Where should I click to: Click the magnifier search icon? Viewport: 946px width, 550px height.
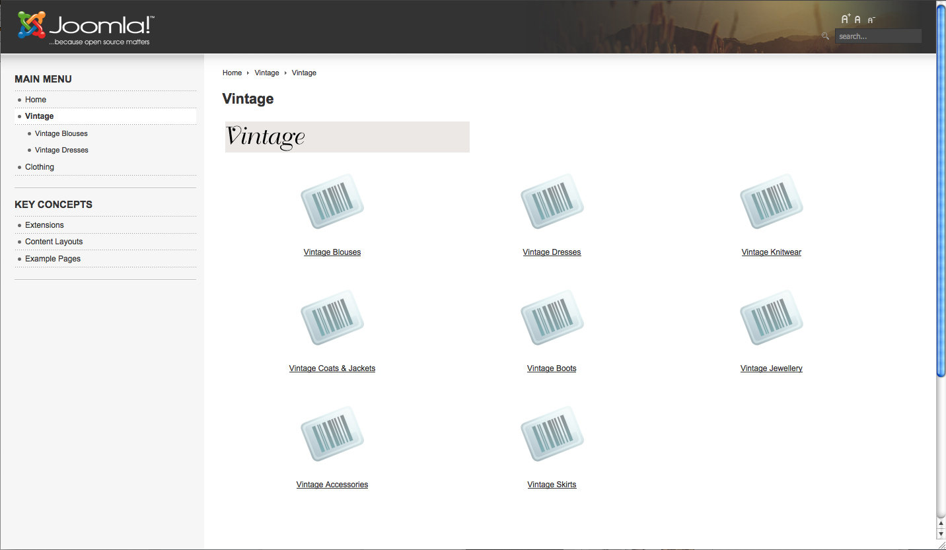[825, 36]
